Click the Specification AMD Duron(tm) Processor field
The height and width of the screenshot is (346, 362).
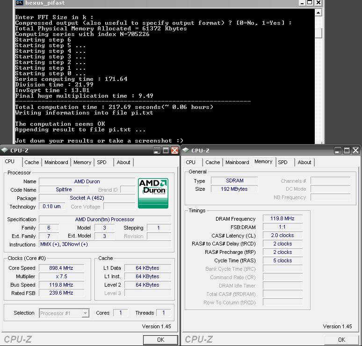click(x=105, y=219)
